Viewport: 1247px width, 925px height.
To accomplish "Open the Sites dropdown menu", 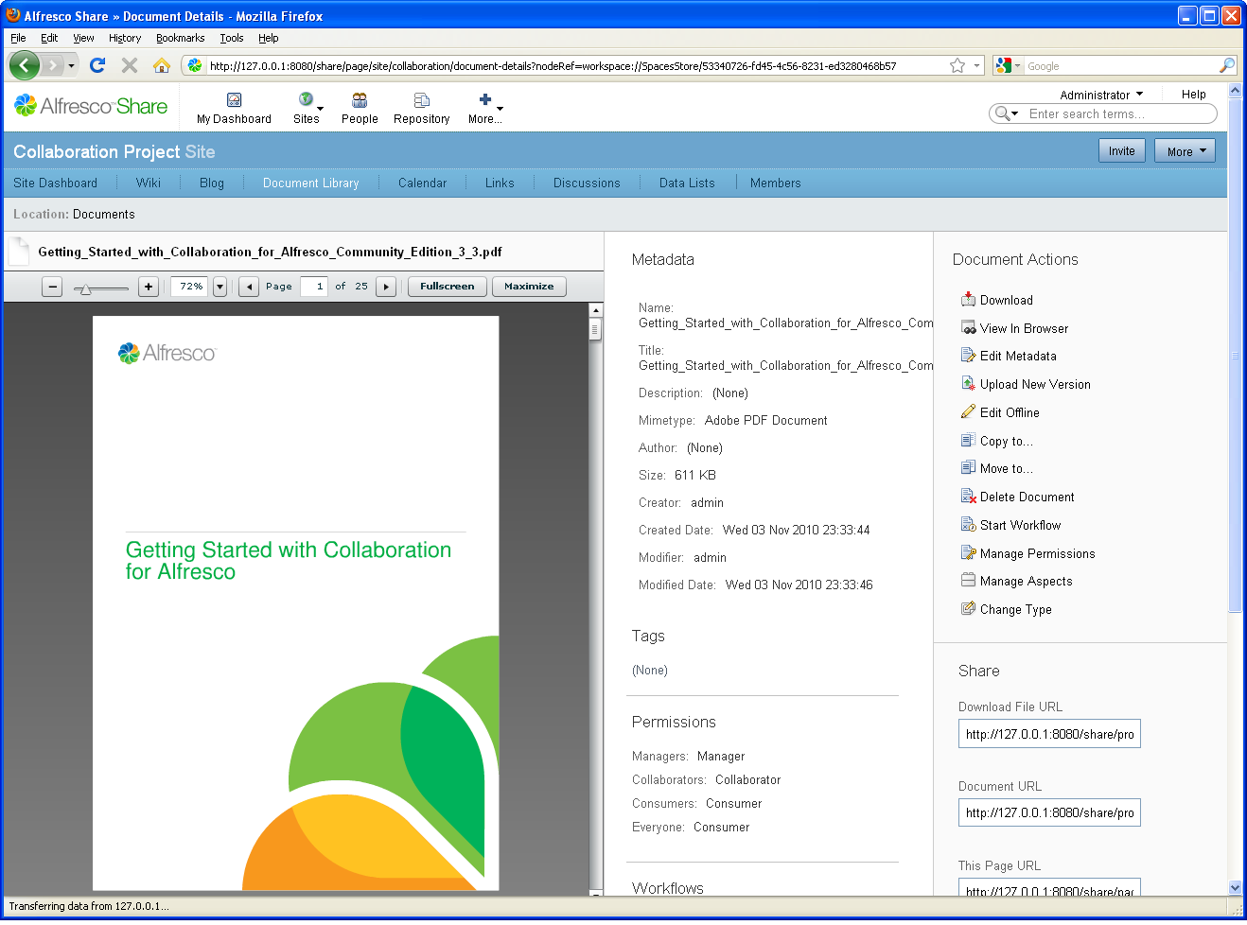I will (307, 109).
